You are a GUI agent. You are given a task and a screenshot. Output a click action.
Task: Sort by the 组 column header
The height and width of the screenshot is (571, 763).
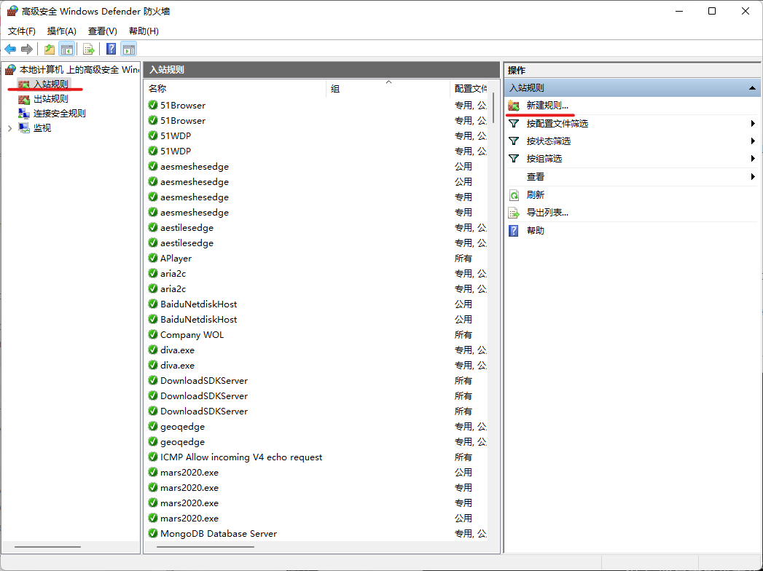(388, 89)
